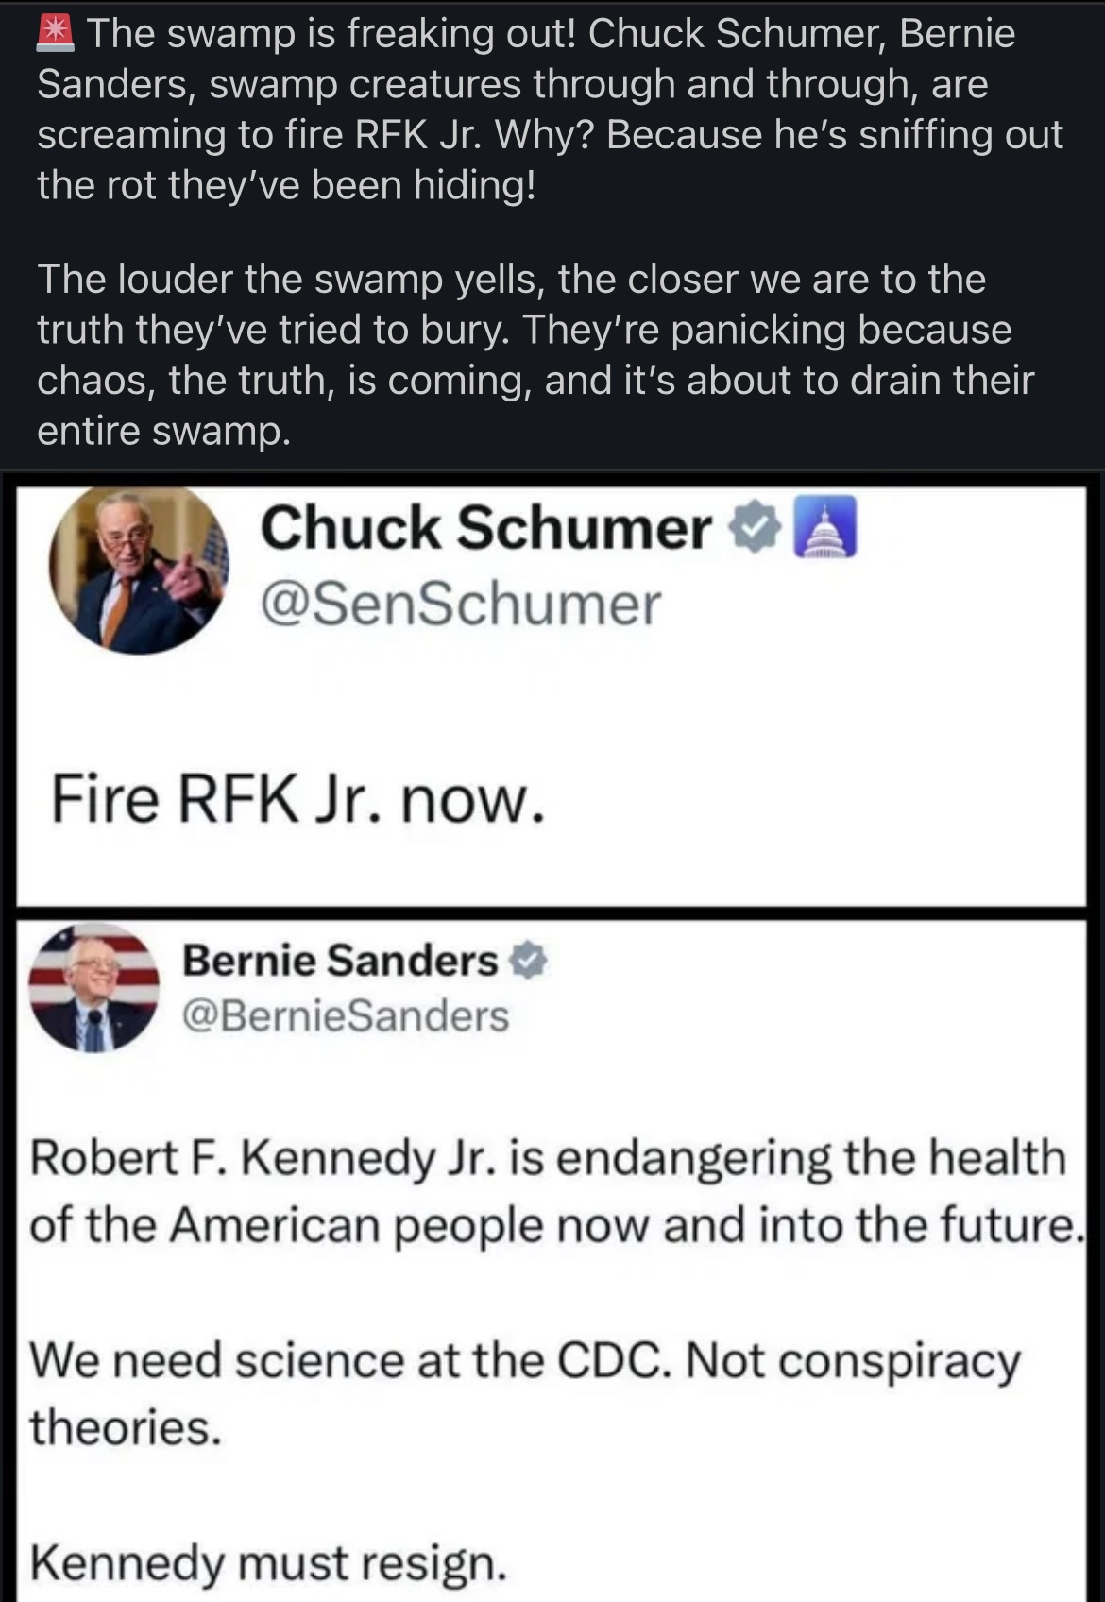The height and width of the screenshot is (1602, 1105).
Task: Click the Chuck Schumer display name
Action: tap(485, 527)
